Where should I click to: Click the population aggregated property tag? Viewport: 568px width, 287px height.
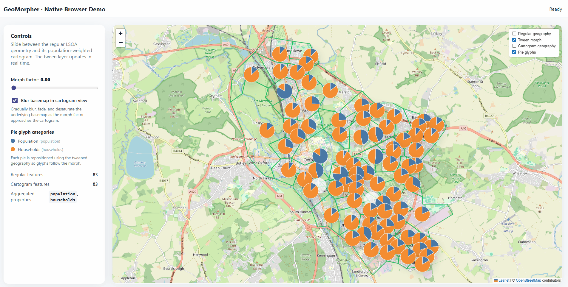point(63,194)
